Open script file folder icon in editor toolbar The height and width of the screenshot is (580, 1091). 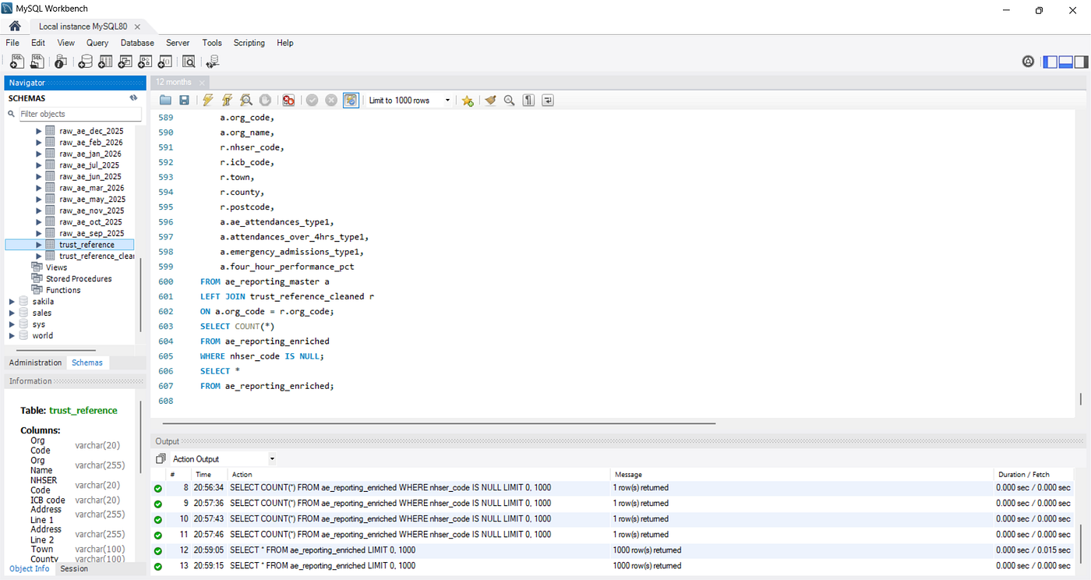[x=165, y=101]
